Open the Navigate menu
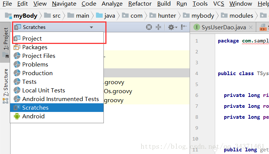269x154 pixels. 64,4
